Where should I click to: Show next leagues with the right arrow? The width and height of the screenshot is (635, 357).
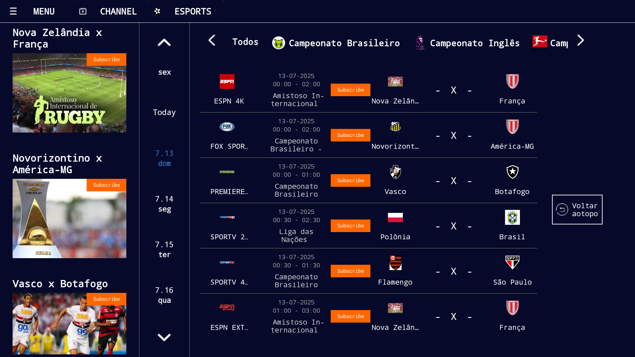(580, 41)
